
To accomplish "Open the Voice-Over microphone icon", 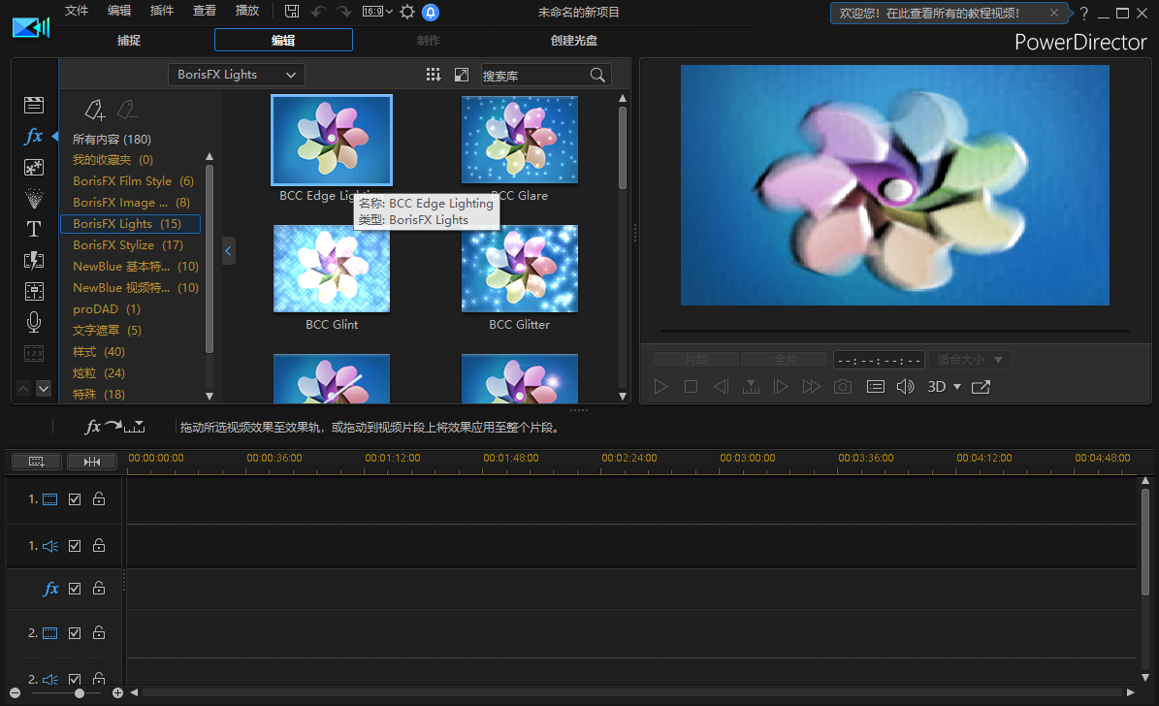I will 34,322.
